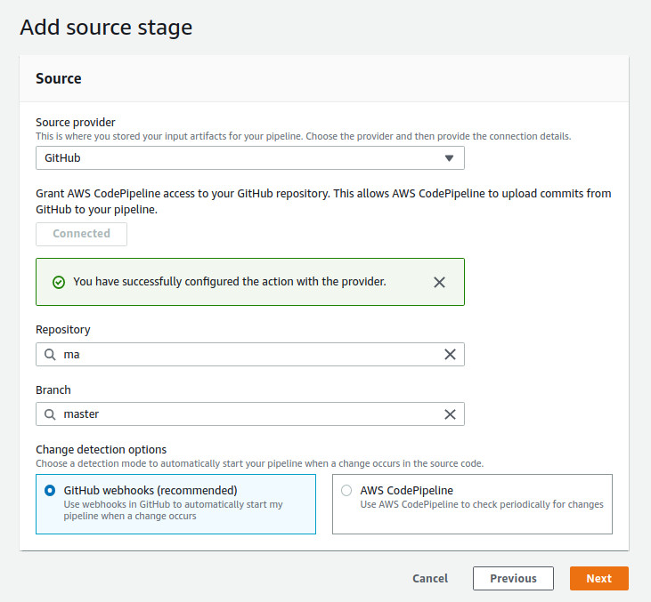This screenshot has height=602, width=651.
Task: Go back with the Previous button
Action: pos(513,578)
